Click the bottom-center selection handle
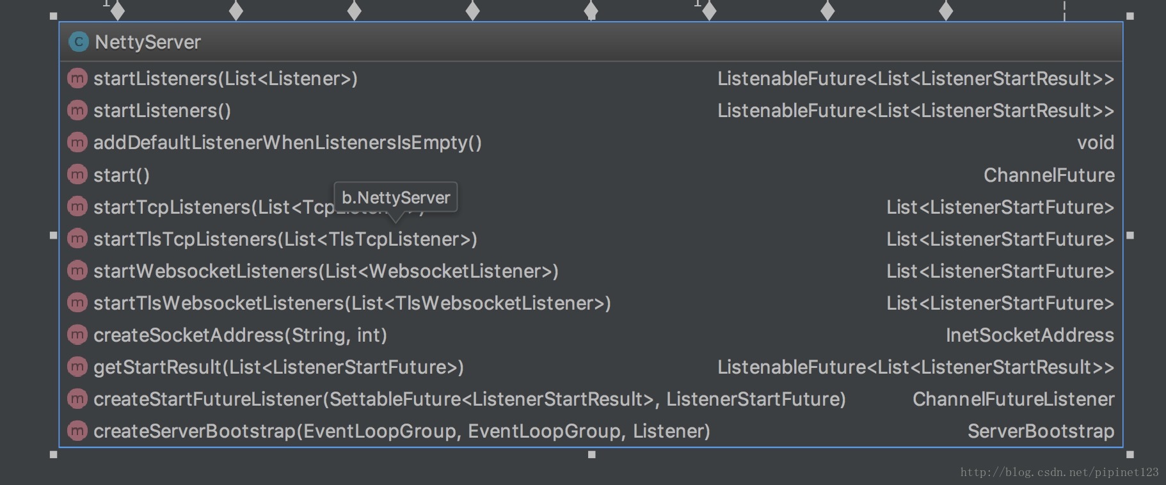 click(592, 455)
